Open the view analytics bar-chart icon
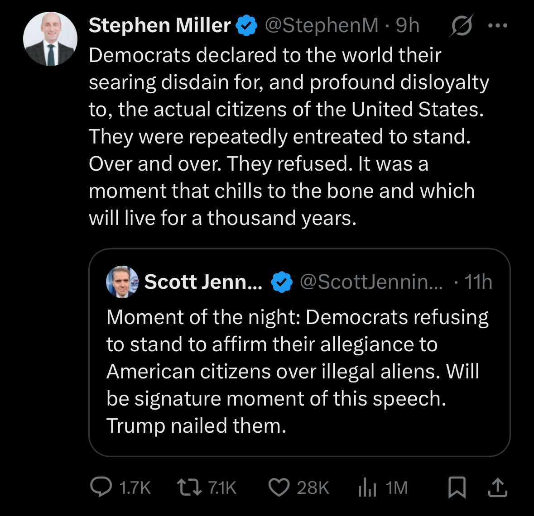Screen dimensions: 534x516 click(x=367, y=487)
